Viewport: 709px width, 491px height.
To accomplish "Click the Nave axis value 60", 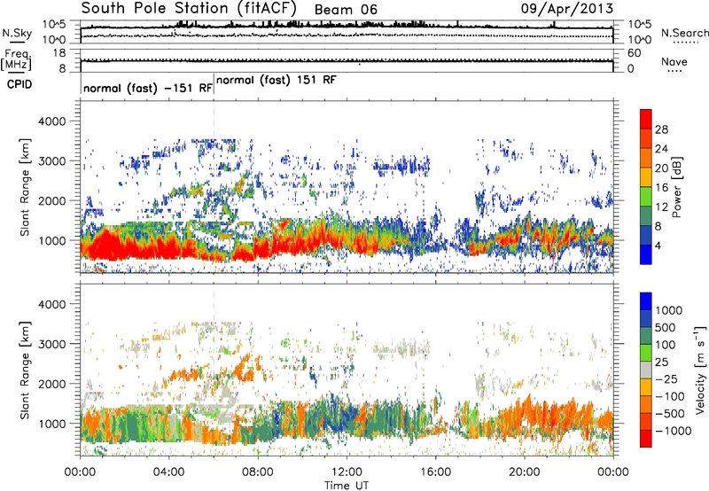I will coord(635,53).
